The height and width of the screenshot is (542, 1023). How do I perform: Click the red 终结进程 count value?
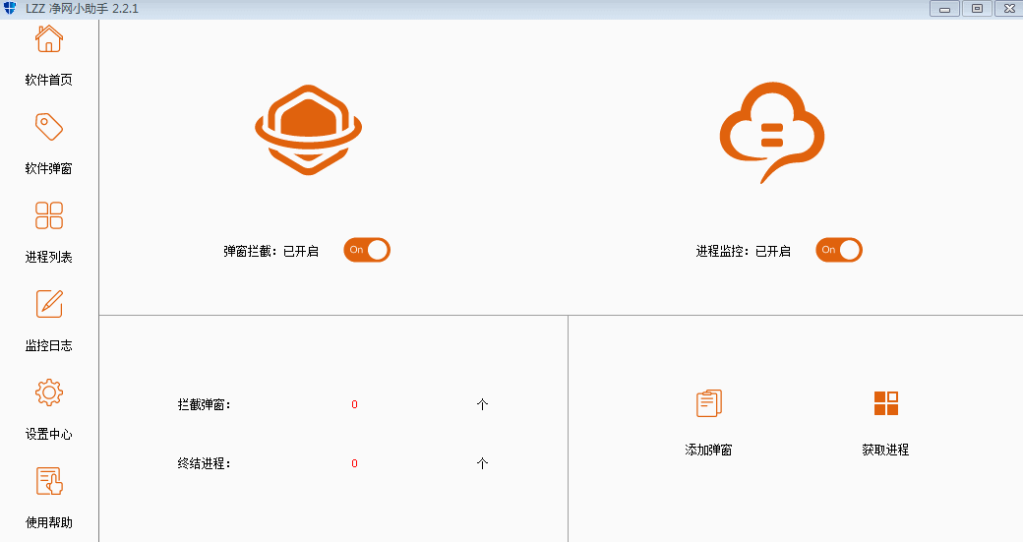point(354,463)
